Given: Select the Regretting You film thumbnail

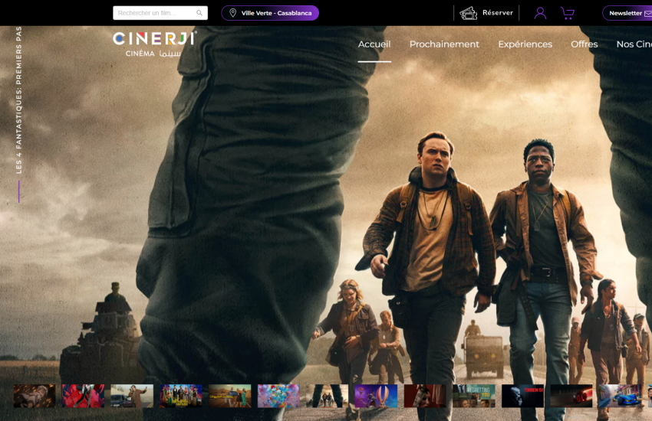Looking at the screenshot, I should (473, 396).
